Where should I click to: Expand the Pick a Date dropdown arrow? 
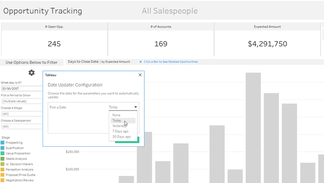point(136,107)
